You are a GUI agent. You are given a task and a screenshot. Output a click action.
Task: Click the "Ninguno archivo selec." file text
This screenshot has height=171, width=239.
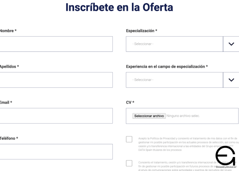[183, 116]
